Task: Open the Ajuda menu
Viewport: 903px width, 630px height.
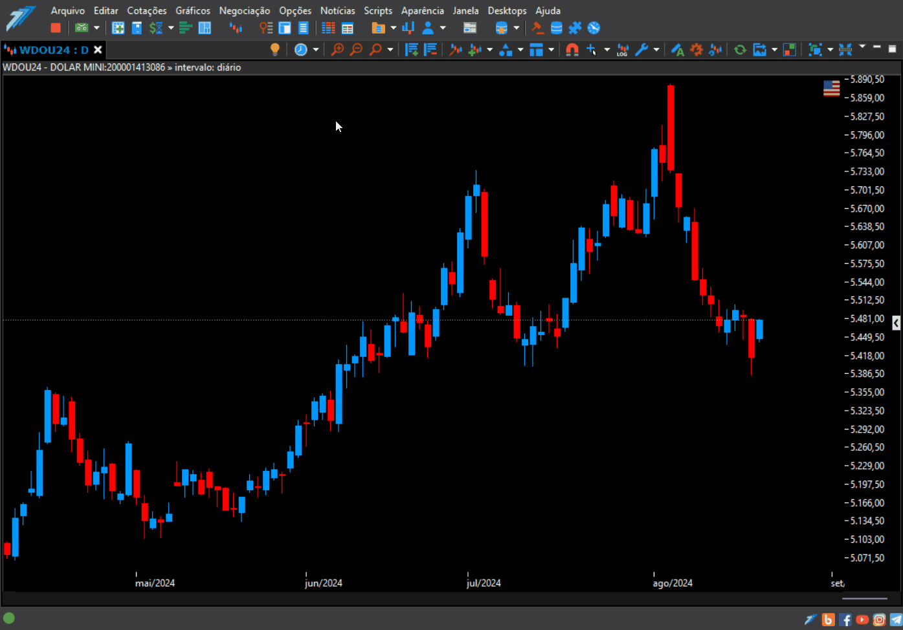Action: pos(548,10)
